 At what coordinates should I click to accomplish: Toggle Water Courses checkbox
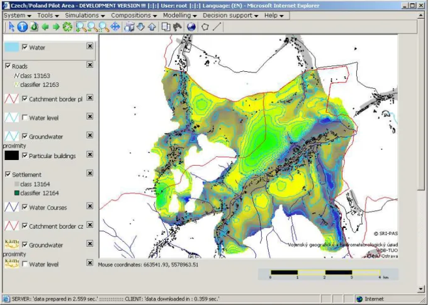(25, 207)
